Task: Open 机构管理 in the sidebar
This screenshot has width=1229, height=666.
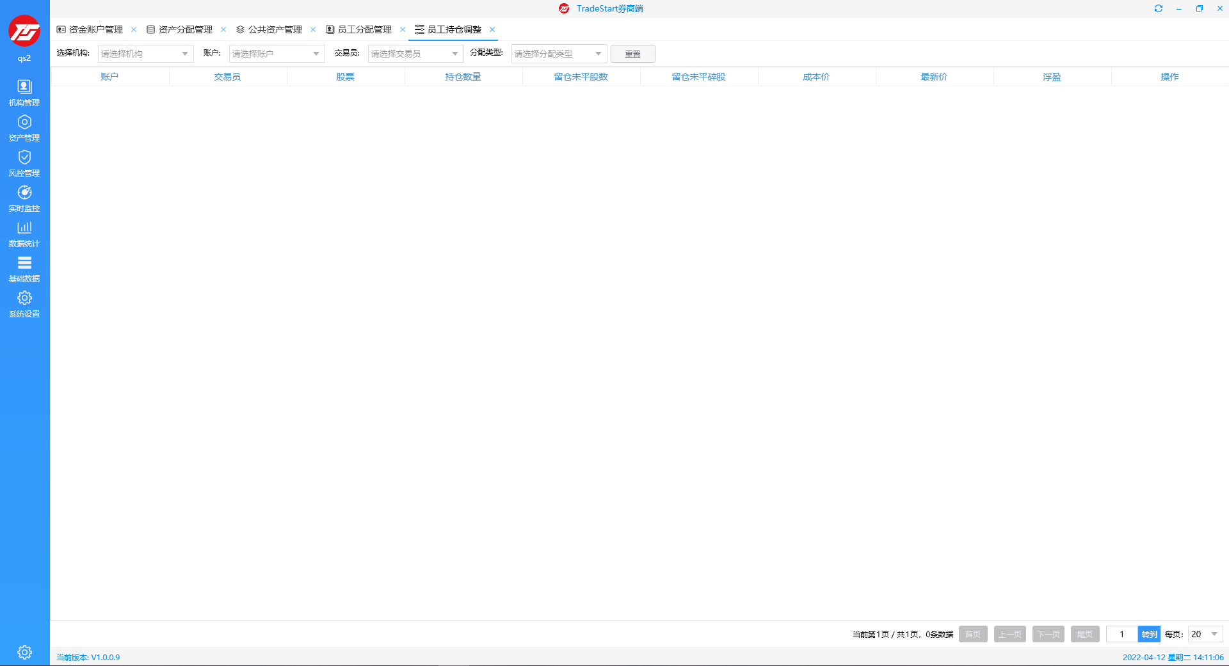Action: [24, 93]
